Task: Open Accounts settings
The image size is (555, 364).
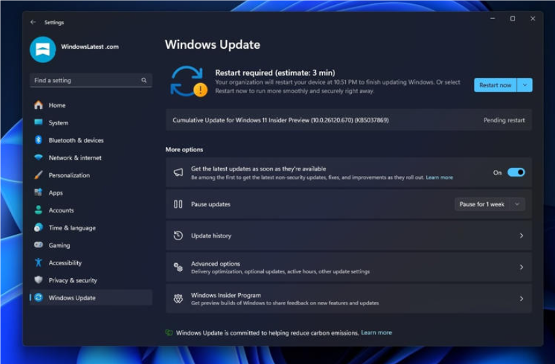Action: point(91,210)
